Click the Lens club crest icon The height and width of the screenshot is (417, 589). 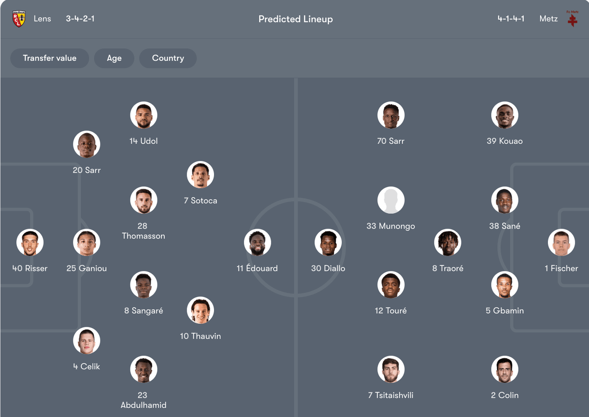pos(19,19)
